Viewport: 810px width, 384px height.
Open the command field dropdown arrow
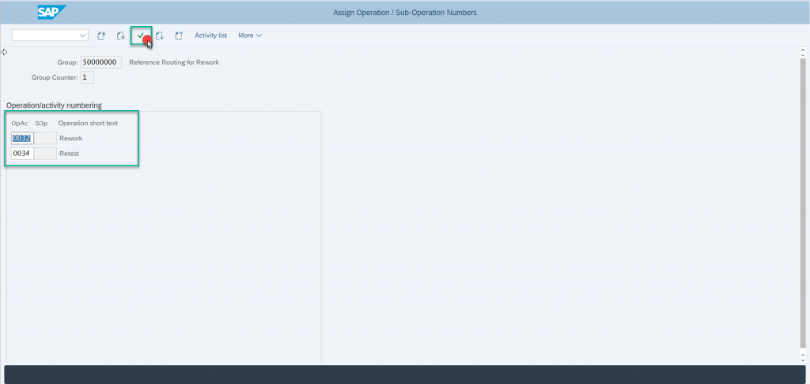(x=82, y=36)
